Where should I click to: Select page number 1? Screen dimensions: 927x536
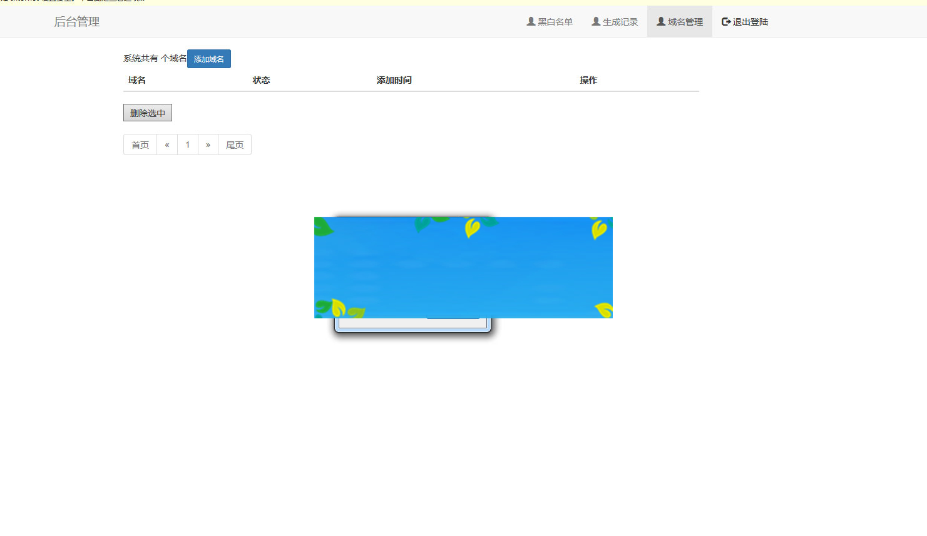click(x=188, y=144)
